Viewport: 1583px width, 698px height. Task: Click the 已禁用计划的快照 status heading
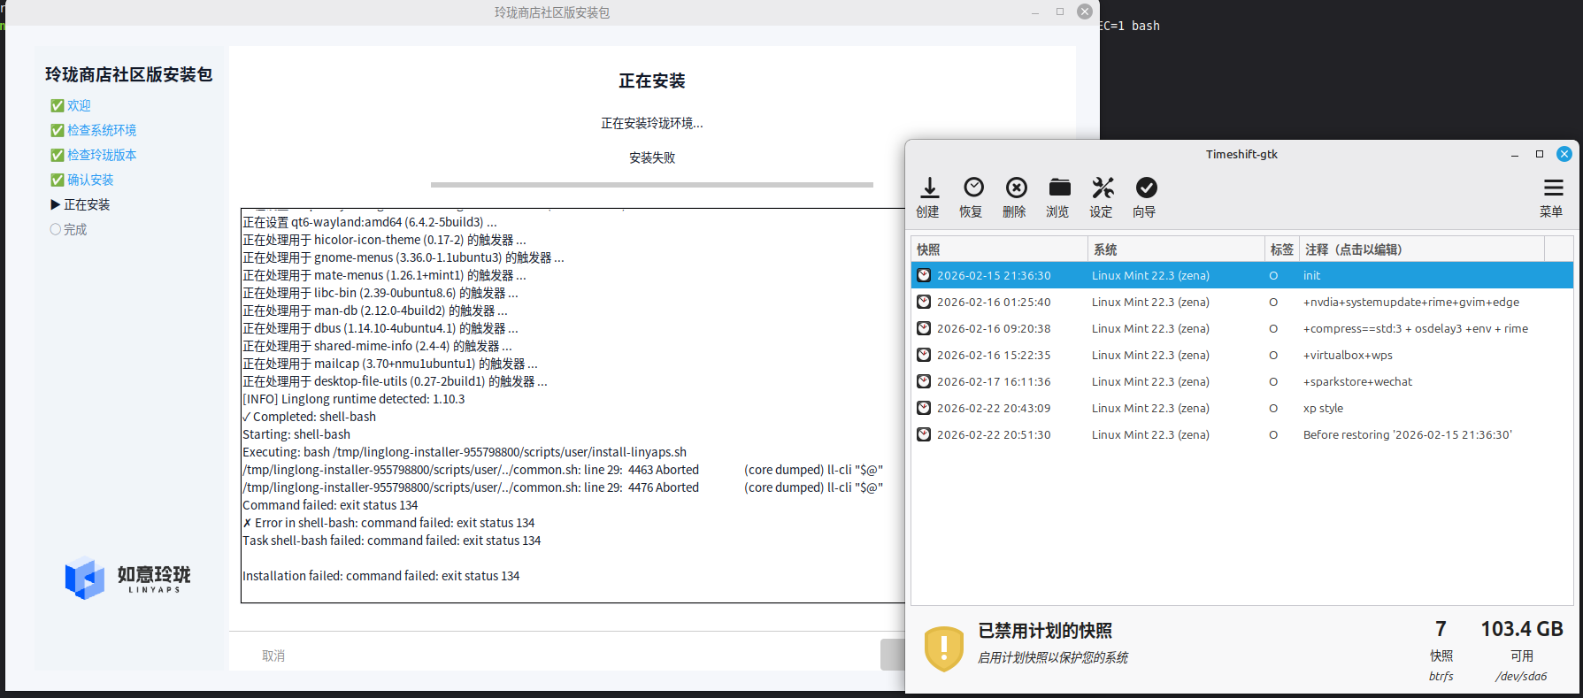[1045, 631]
